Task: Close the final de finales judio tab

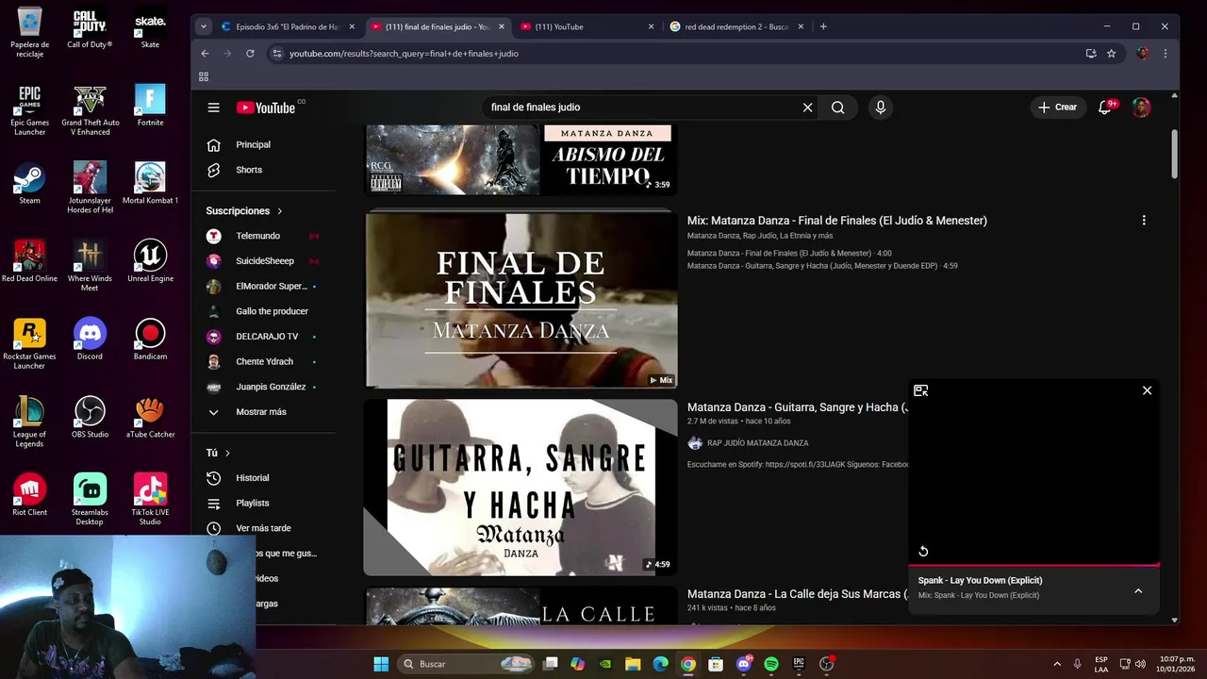Action: [502, 26]
